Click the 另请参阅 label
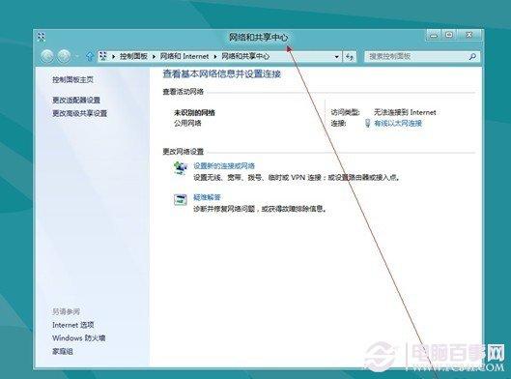The height and width of the screenshot is (379, 511). [66, 311]
